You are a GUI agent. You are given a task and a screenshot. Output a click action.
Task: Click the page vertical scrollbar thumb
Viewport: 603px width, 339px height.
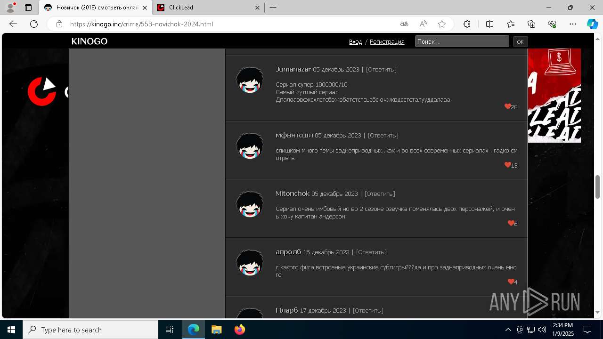click(598, 187)
